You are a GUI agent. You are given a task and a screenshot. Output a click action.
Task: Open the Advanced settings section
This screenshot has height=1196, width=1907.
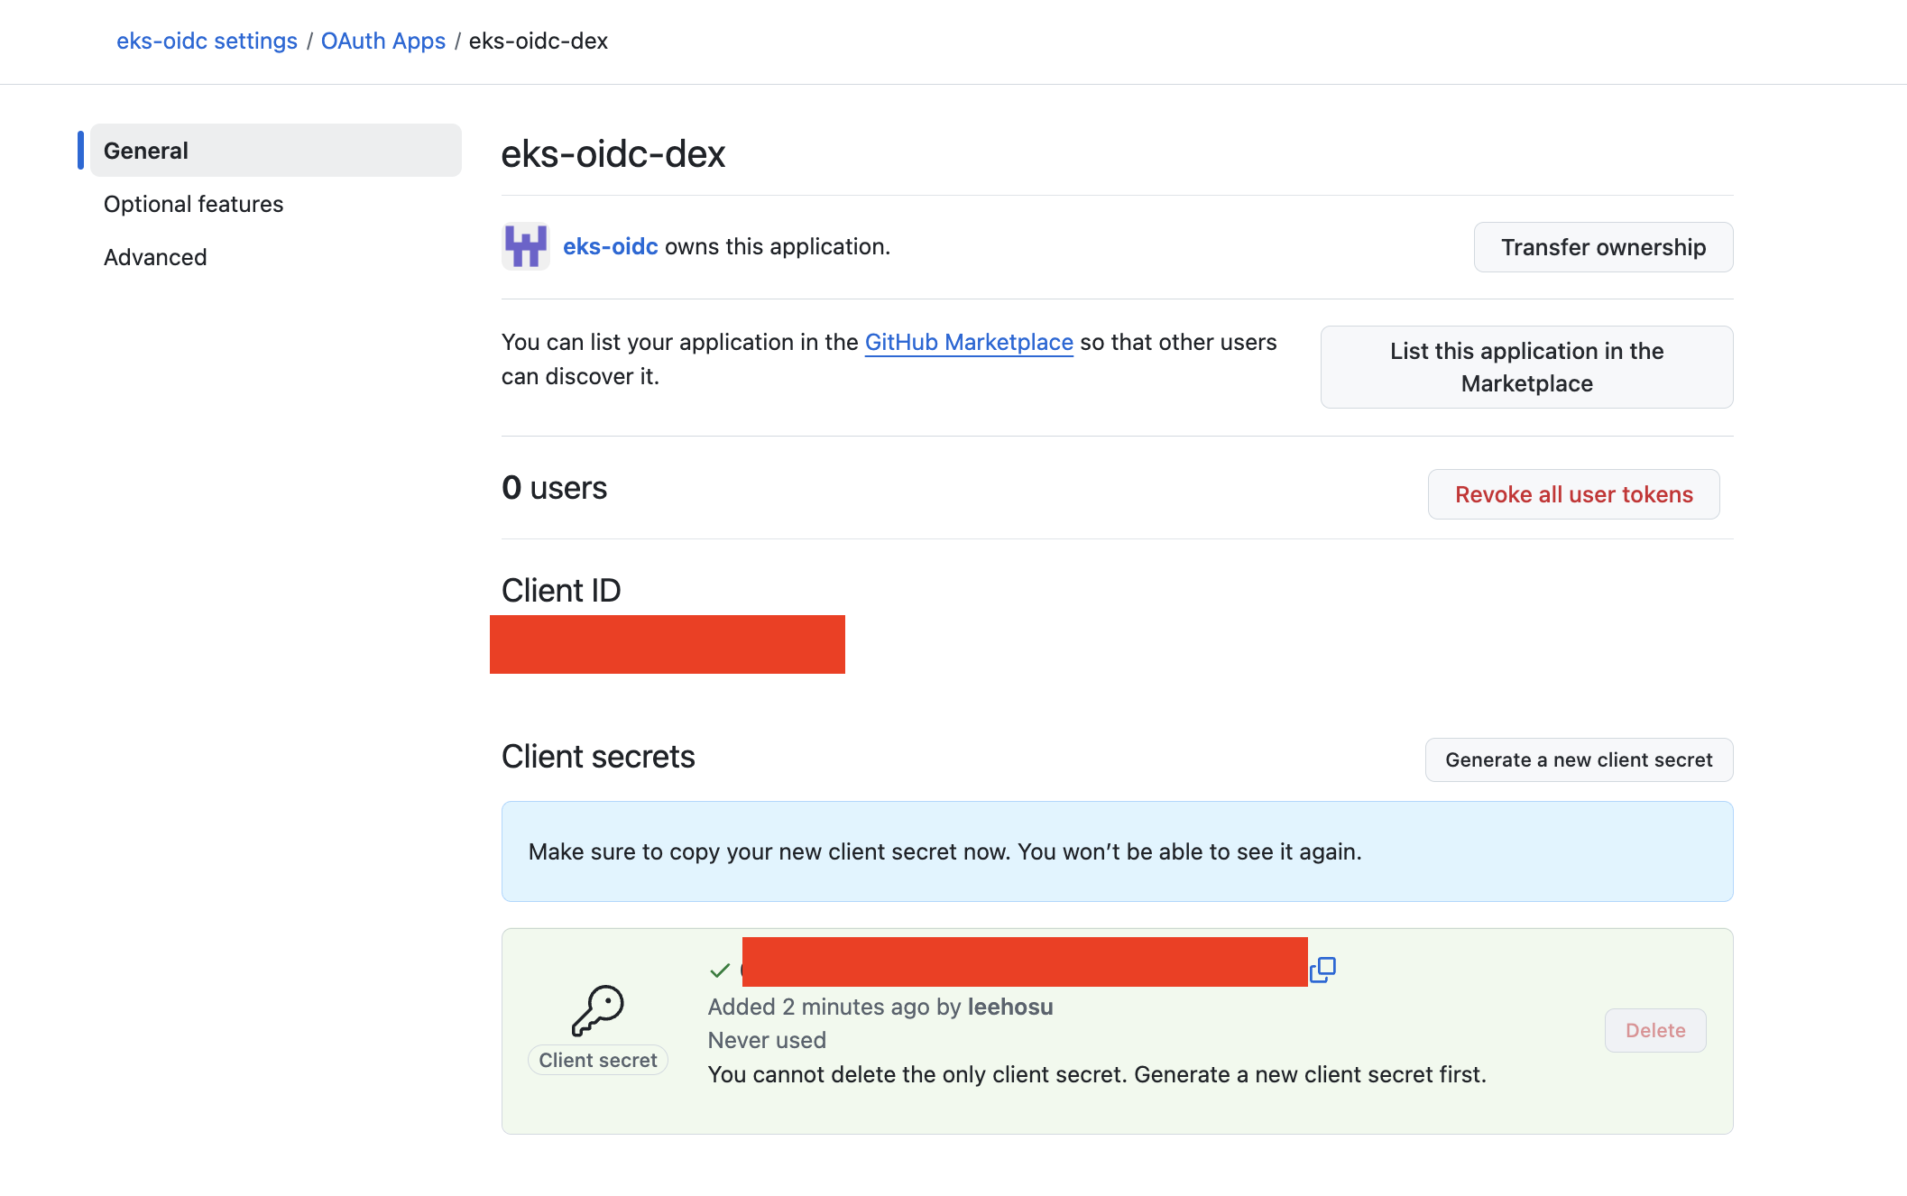click(x=155, y=257)
